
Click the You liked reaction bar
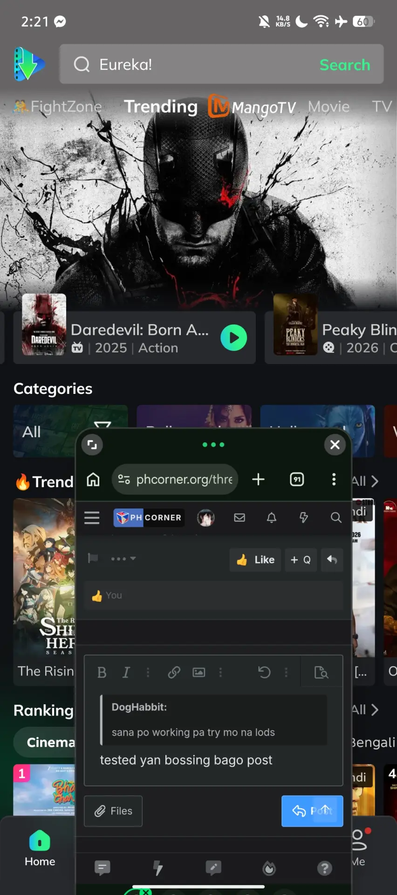(214, 595)
